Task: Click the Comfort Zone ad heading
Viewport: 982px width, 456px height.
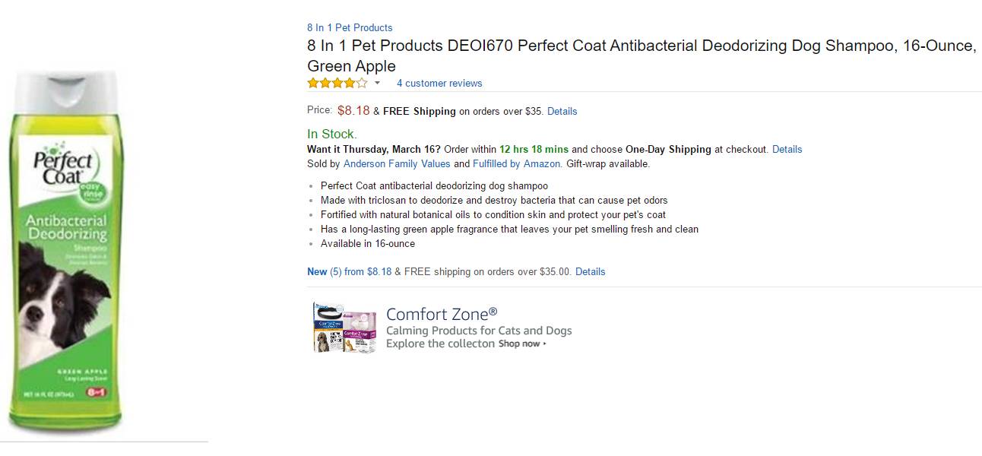Action: tap(441, 314)
